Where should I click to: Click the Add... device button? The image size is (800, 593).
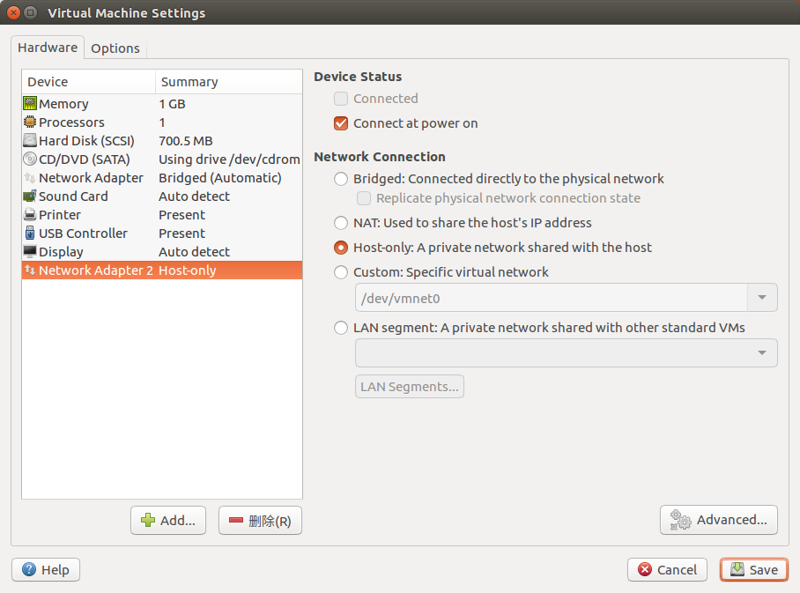pyautogui.click(x=168, y=521)
